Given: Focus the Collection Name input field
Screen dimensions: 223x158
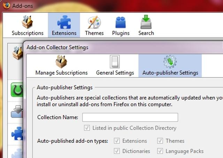Looking at the screenshot, I should pos(130,117).
